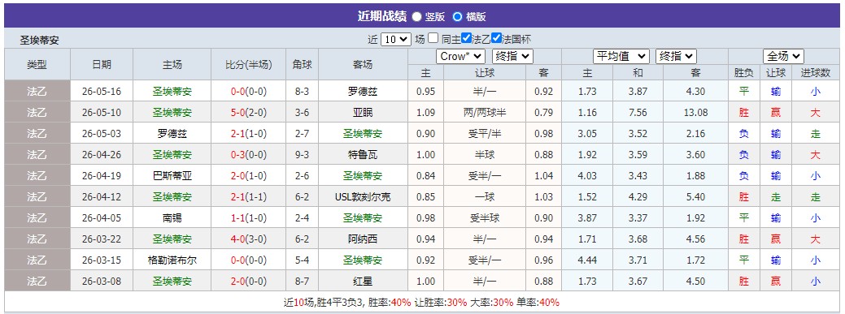Click the 2-0(0-0) score on 26-03-08
Screen dimensions: 845x314
pyautogui.click(x=248, y=282)
